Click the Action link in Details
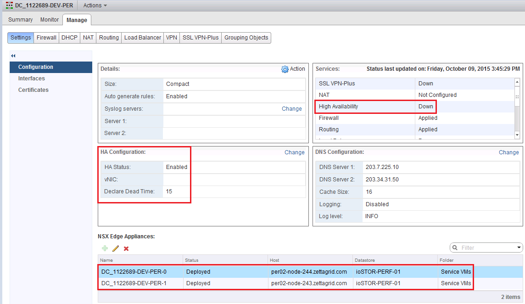This screenshot has width=525, height=304. click(297, 69)
